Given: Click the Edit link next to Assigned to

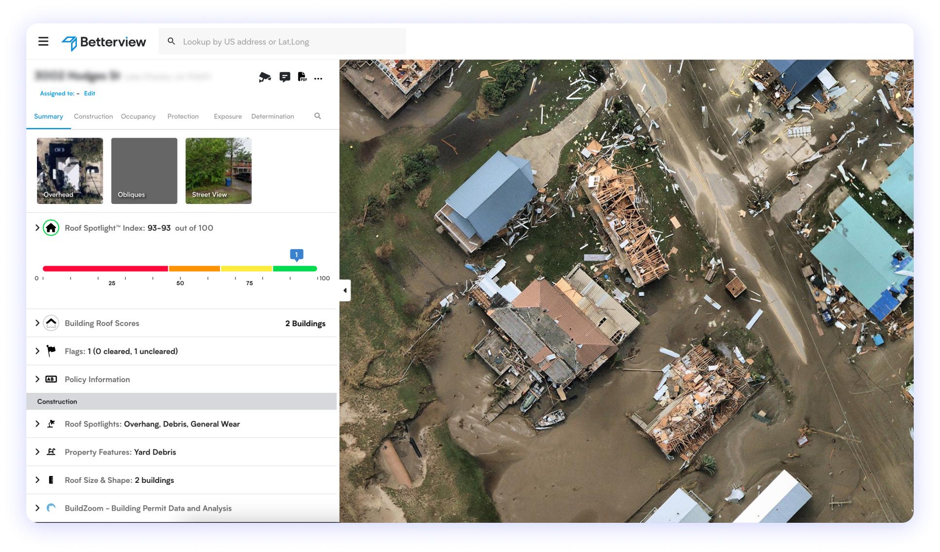Looking at the screenshot, I should pyautogui.click(x=90, y=93).
